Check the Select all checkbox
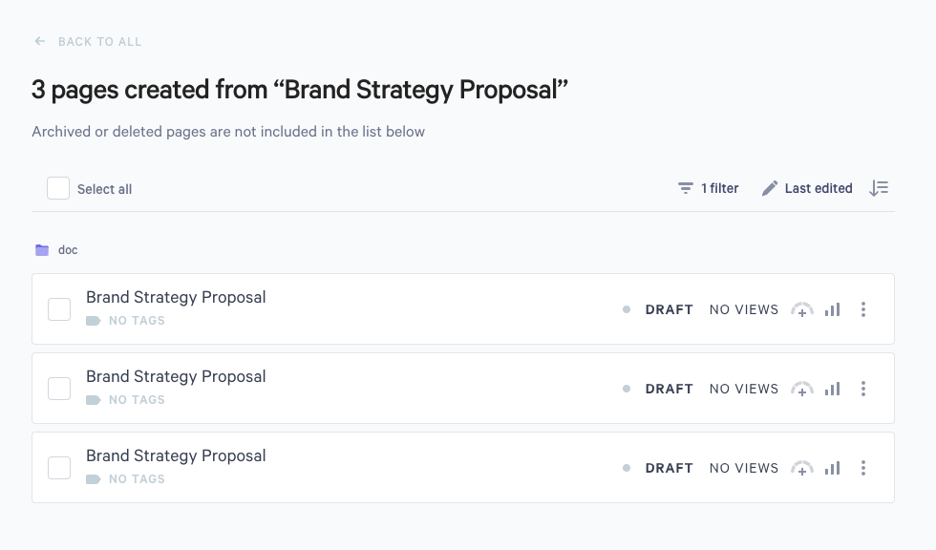Viewport: 936px width, 550px height. [58, 188]
